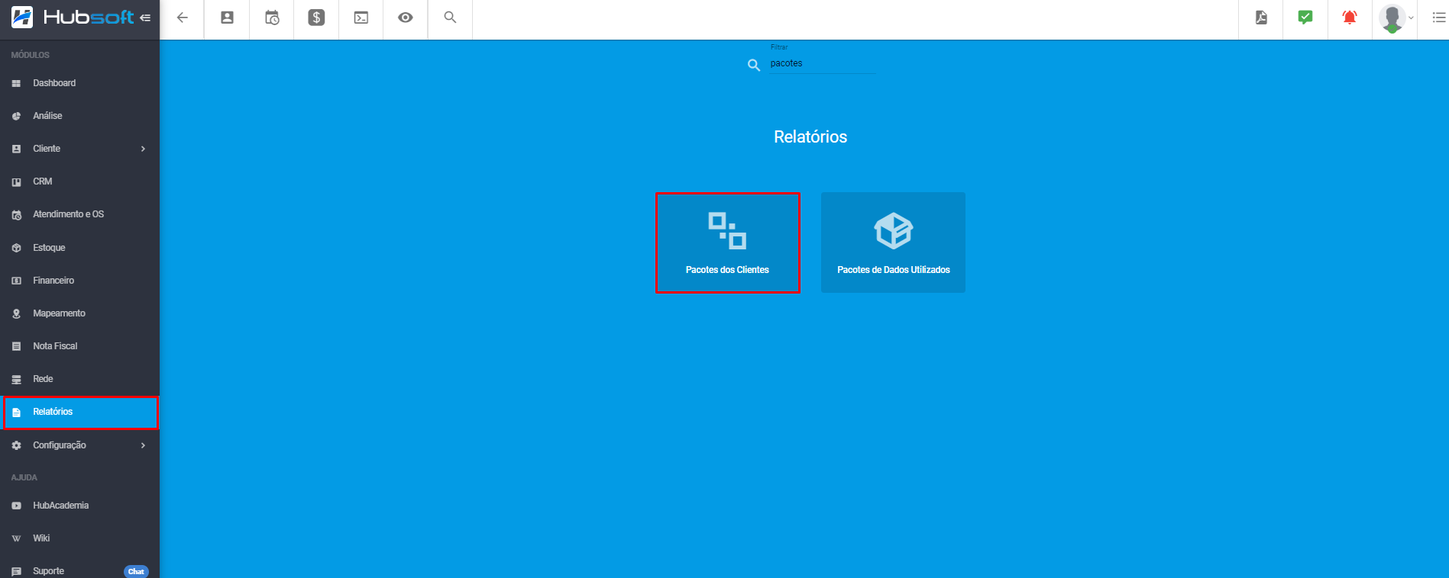Open the green checked message icon

pyautogui.click(x=1305, y=17)
